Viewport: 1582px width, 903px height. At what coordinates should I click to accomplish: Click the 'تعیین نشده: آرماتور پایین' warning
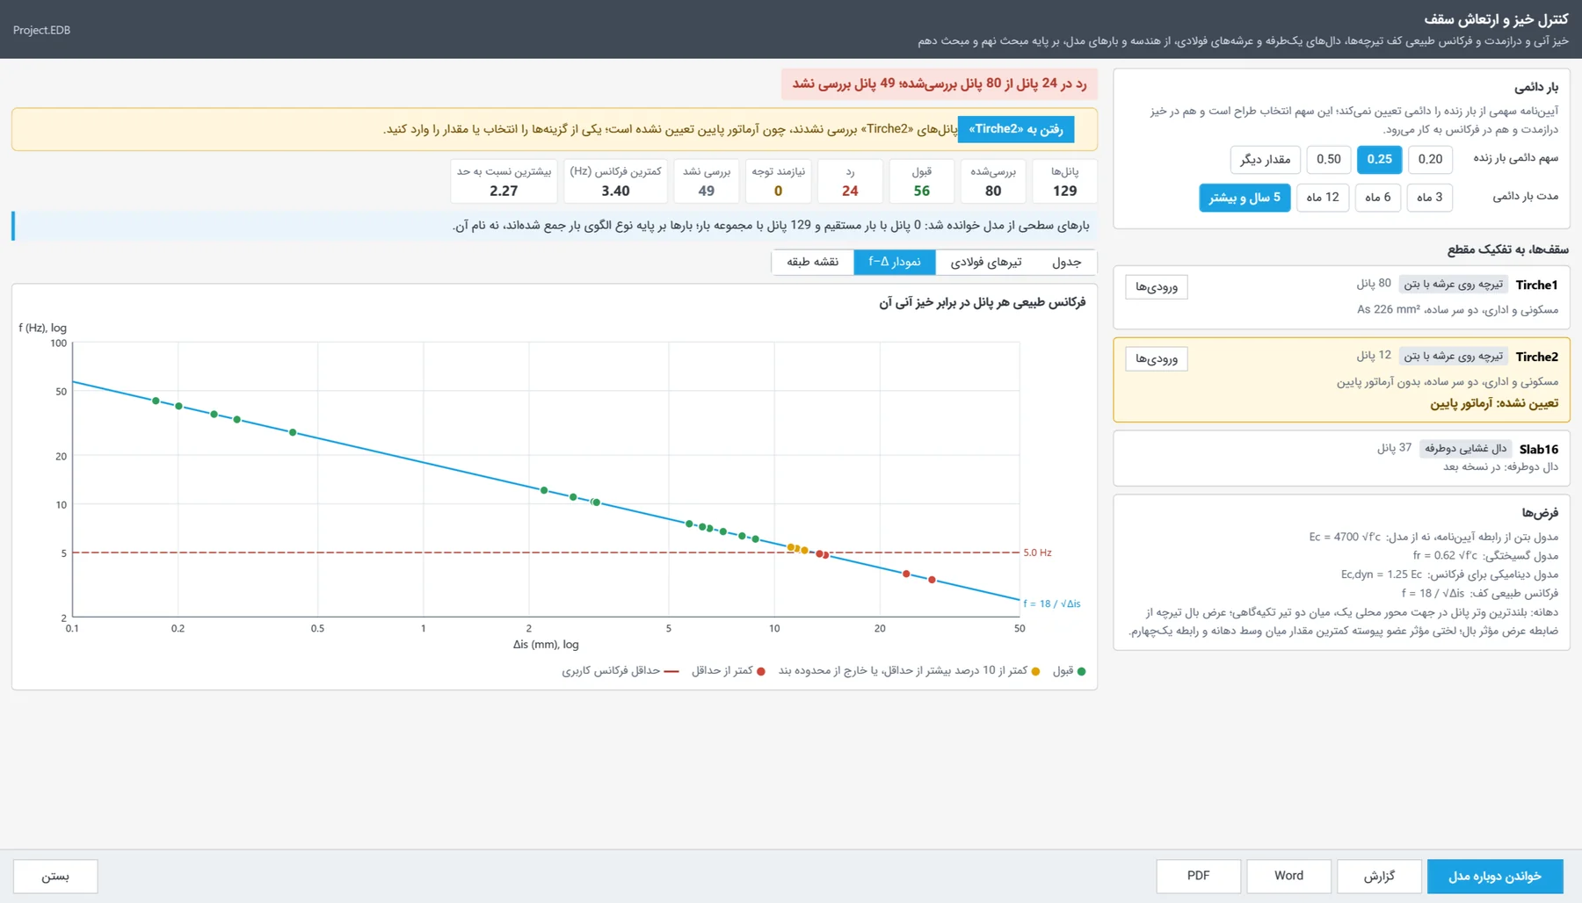pos(1494,403)
